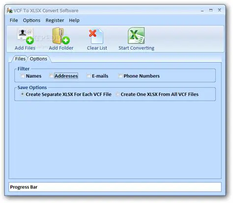Image resolution: width=233 pixels, height=203 pixels.
Task: Open the Register menu
Action: [55, 20]
